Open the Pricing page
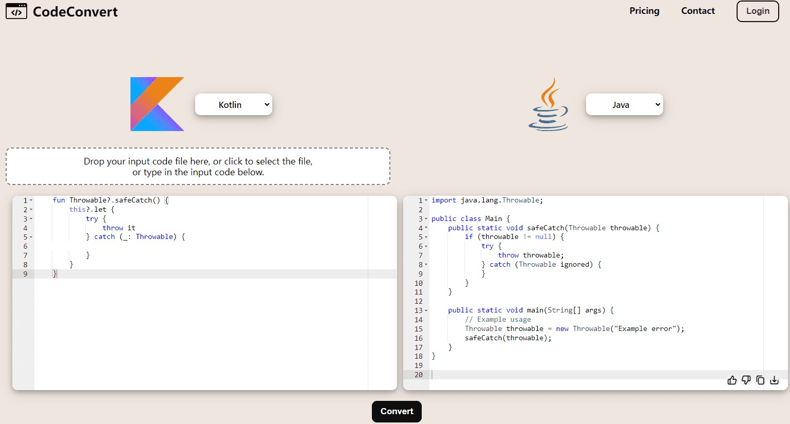 [644, 11]
